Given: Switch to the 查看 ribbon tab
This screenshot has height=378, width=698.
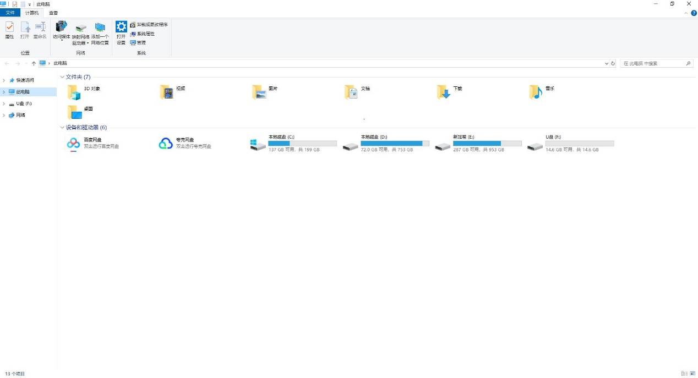Looking at the screenshot, I should [x=53, y=13].
